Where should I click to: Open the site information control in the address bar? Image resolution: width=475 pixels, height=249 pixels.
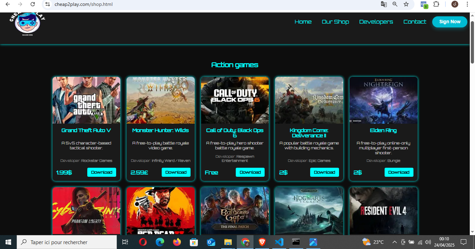[48, 5]
